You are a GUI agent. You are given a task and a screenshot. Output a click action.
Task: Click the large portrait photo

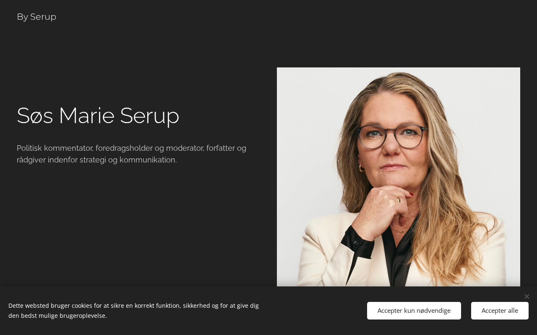coord(399,177)
